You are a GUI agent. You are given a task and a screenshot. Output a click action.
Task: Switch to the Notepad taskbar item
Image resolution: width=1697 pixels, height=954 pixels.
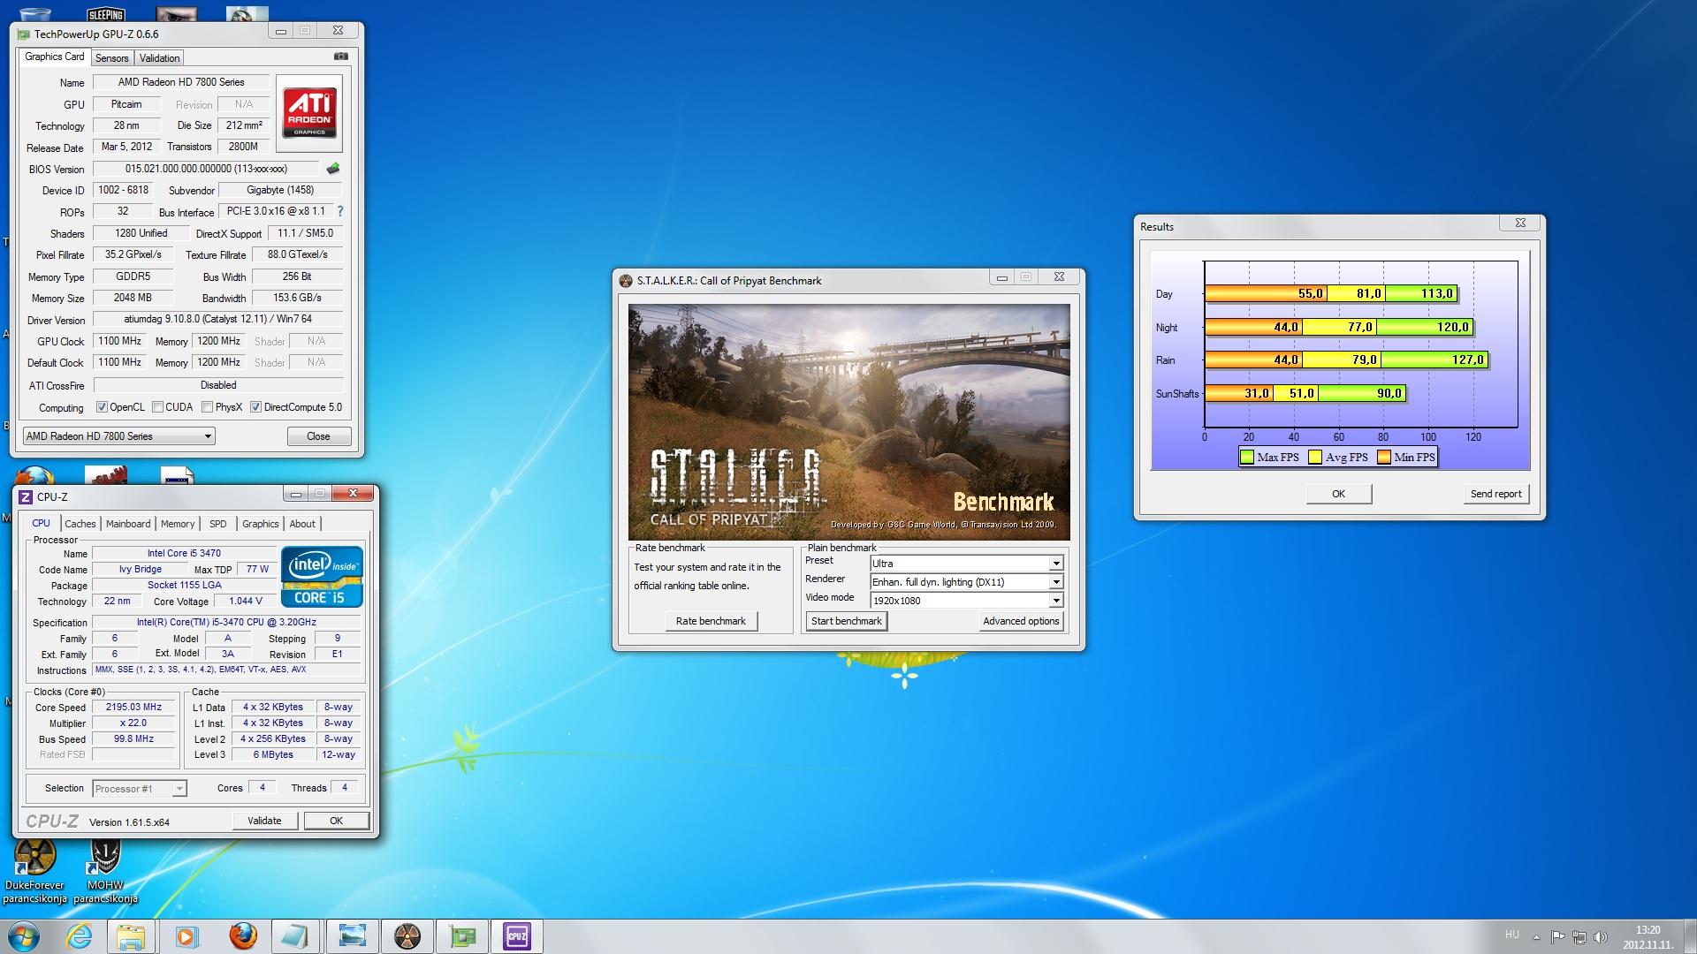click(x=295, y=936)
